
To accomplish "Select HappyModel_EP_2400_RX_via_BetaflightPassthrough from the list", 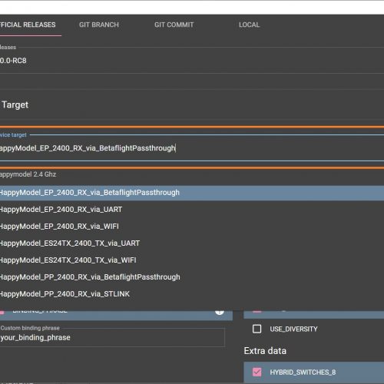I will click(192, 193).
